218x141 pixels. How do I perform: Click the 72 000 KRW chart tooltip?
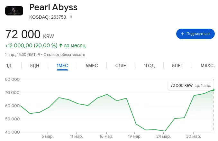click(191, 85)
